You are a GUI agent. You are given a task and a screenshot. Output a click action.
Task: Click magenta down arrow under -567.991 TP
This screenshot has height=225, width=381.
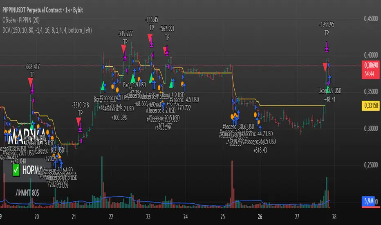[x=167, y=51]
